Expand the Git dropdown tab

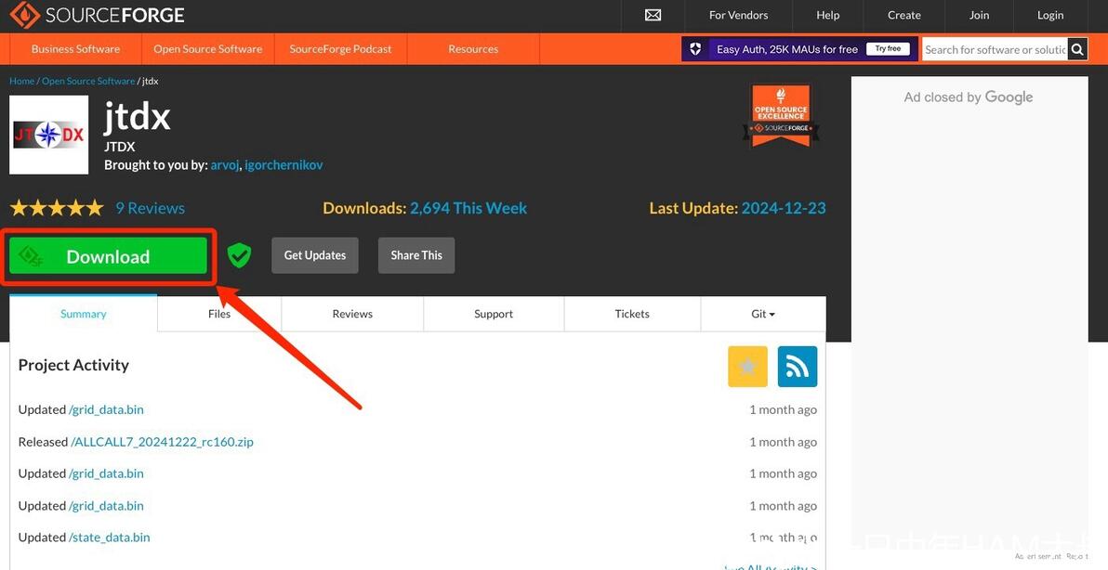click(762, 314)
